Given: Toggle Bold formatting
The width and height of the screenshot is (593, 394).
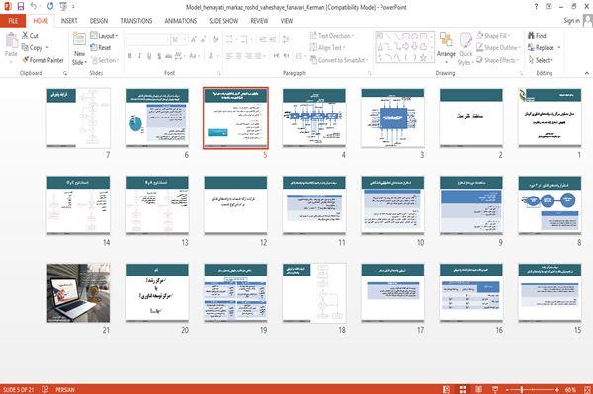Looking at the screenshot, I should (130, 56).
